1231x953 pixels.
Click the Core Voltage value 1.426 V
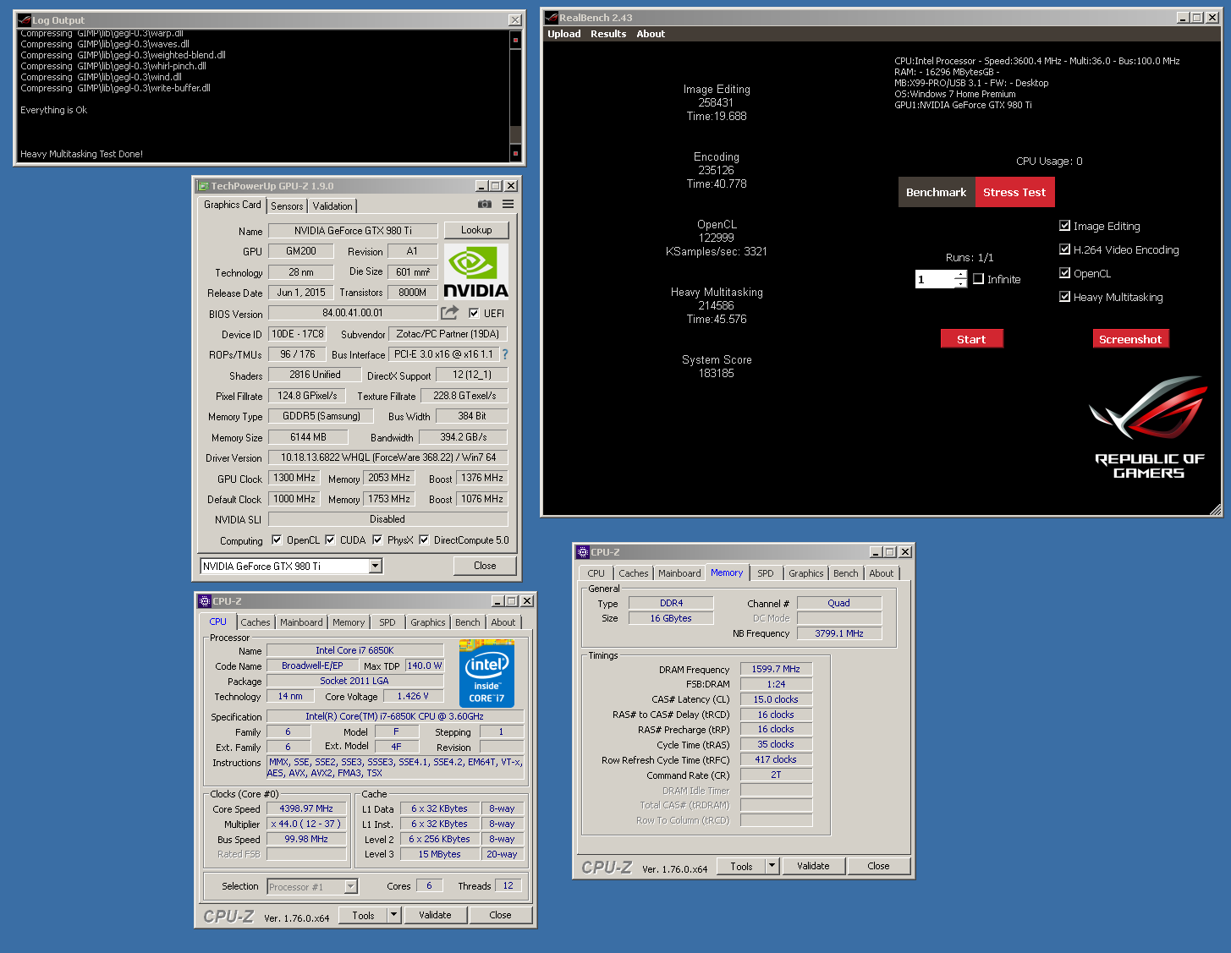point(413,696)
